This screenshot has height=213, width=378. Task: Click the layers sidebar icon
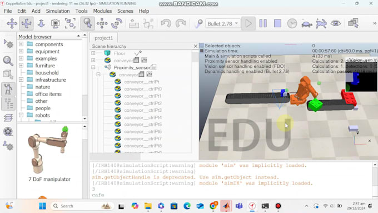(x=8, y=118)
